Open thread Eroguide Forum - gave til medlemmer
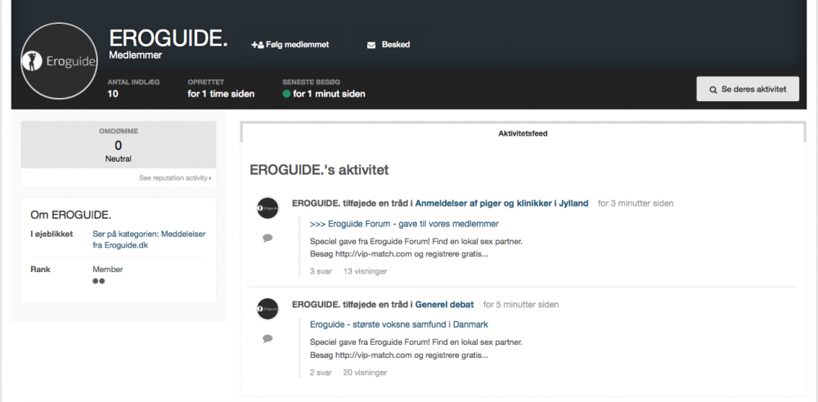 tap(404, 224)
